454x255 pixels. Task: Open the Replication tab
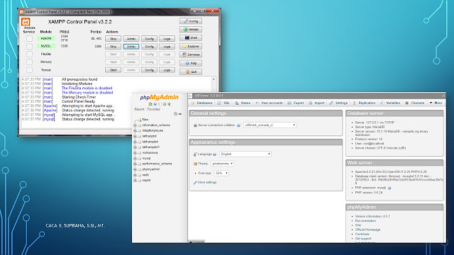coord(364,103)
